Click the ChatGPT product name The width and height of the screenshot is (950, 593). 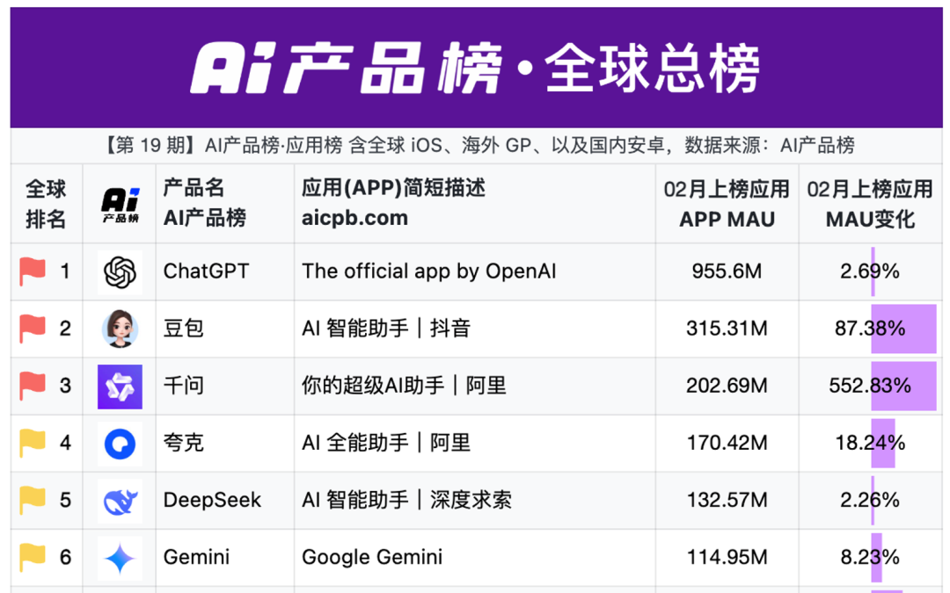click(x=206, y=271)
